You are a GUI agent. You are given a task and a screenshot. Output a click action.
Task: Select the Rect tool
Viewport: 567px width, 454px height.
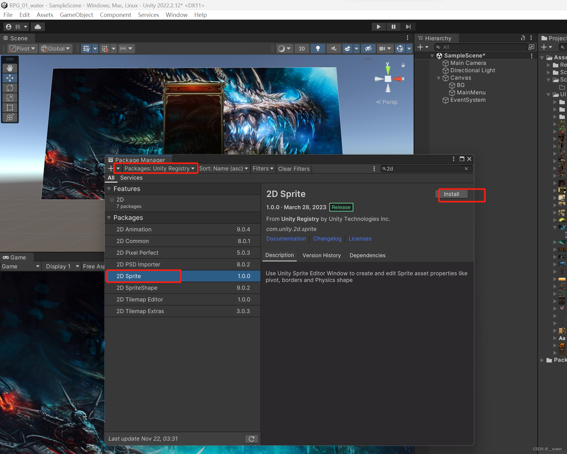(x=10, y=108)
